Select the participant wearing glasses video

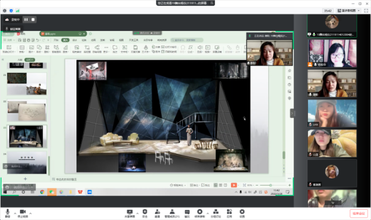[x=332, y=53]
